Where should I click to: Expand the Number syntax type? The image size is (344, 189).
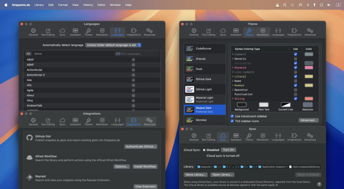233,85
